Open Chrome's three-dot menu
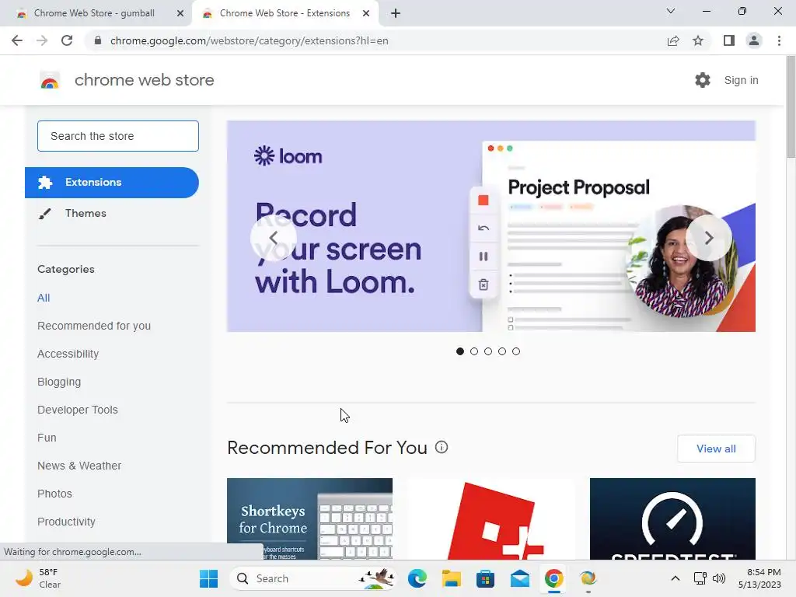 coord(779,40)
